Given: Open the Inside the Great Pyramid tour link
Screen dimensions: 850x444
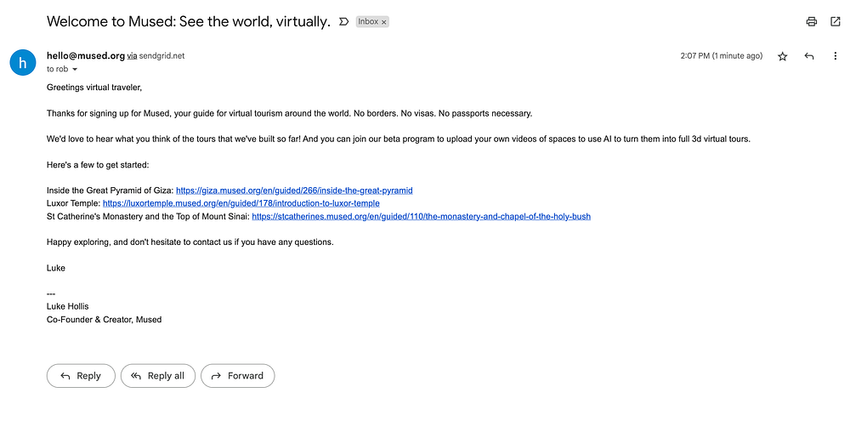Looking at the screenshot, I should (294, 191).
